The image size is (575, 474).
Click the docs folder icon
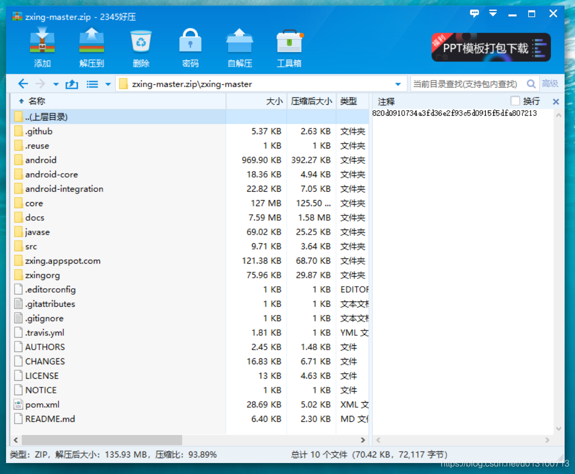click(x=18, y=218)
